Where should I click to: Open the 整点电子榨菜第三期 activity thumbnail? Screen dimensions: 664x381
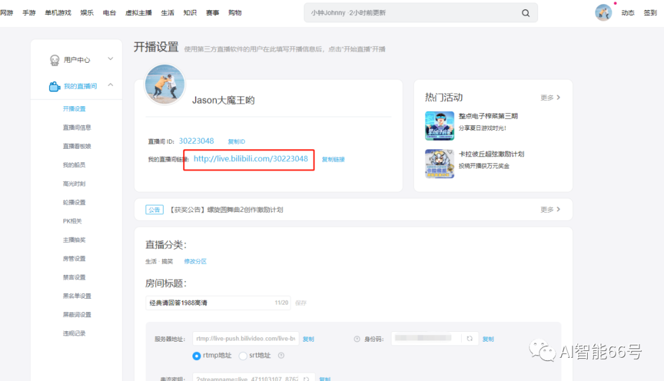tap(440, 126)
